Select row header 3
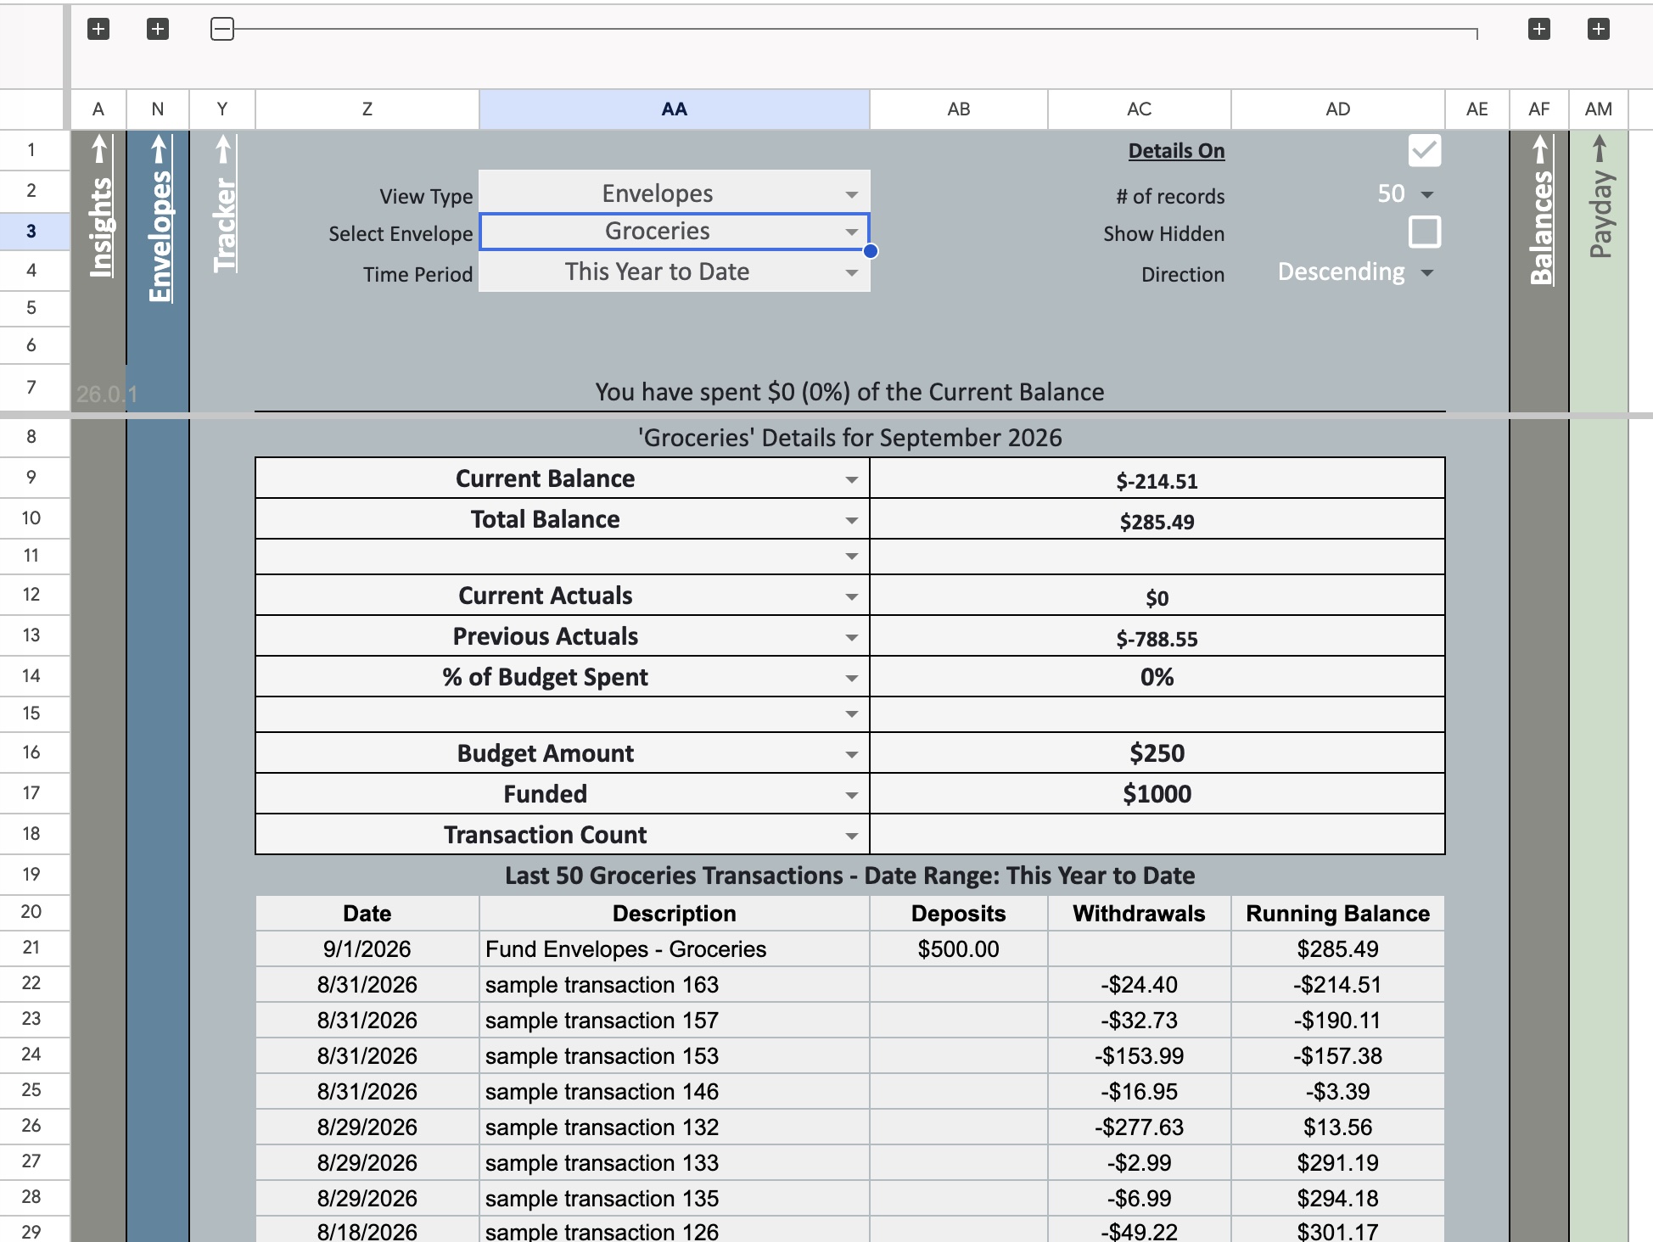 [x=31, y=232]
